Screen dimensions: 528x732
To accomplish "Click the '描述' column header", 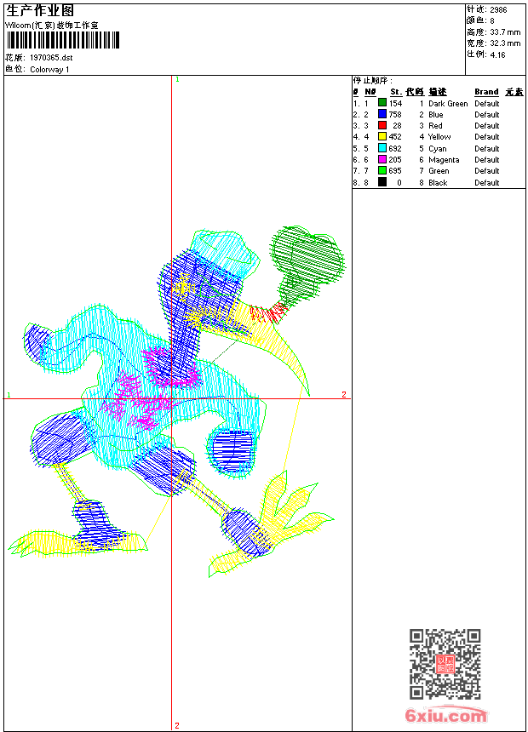I will point(438,92).
